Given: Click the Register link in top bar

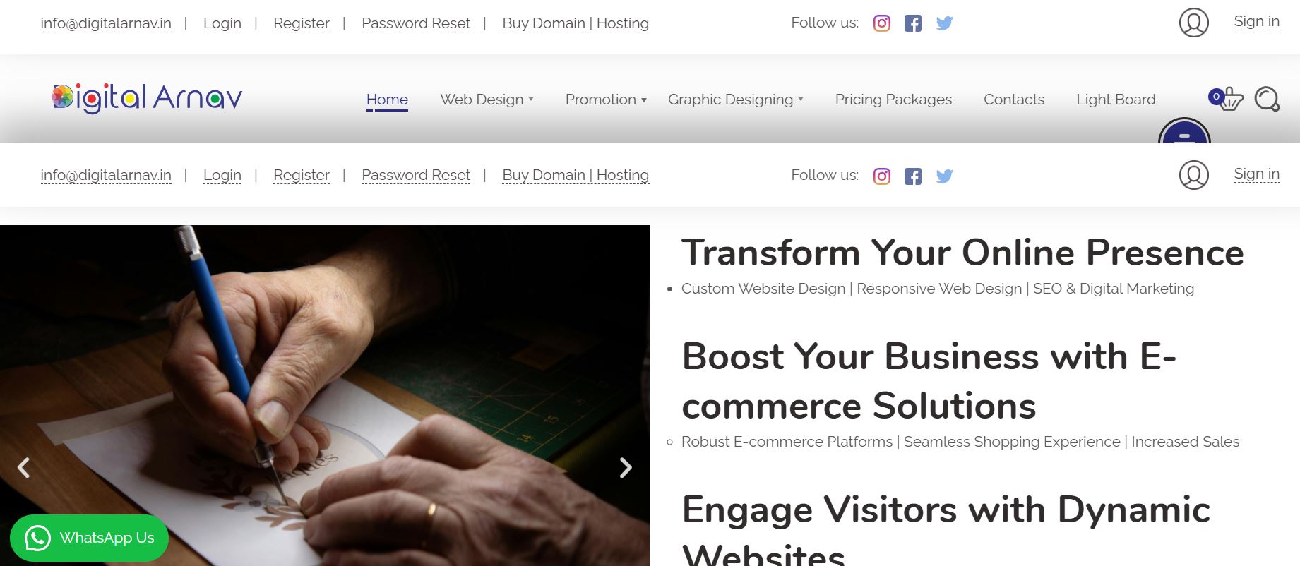Looking at the screenshot, I should tap(302, 23).
